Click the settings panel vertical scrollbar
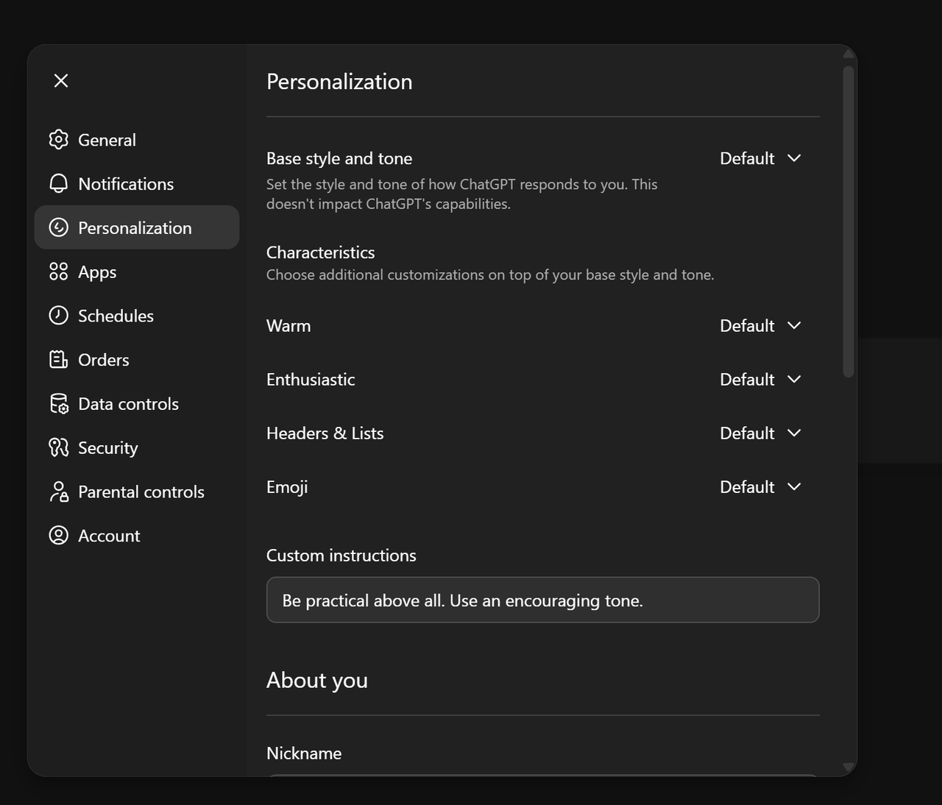This screenshot has width=942, height=805. coord(849,221)
